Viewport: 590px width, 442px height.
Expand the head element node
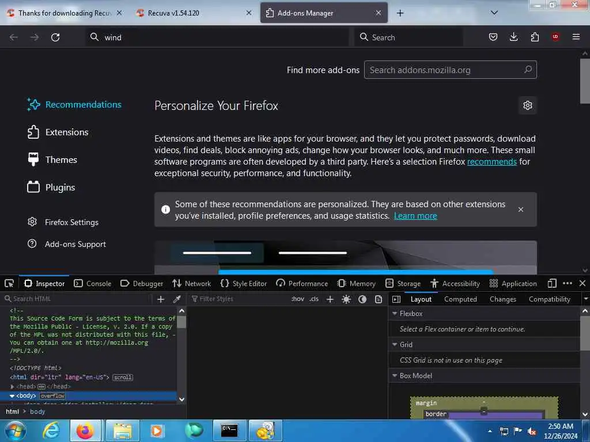13,386
